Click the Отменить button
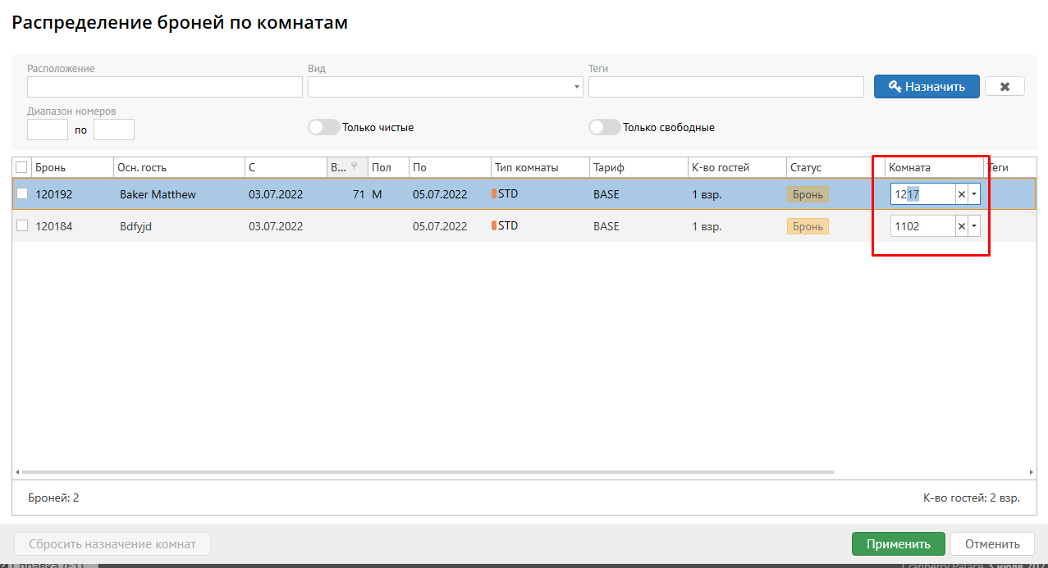 [992, 544]
